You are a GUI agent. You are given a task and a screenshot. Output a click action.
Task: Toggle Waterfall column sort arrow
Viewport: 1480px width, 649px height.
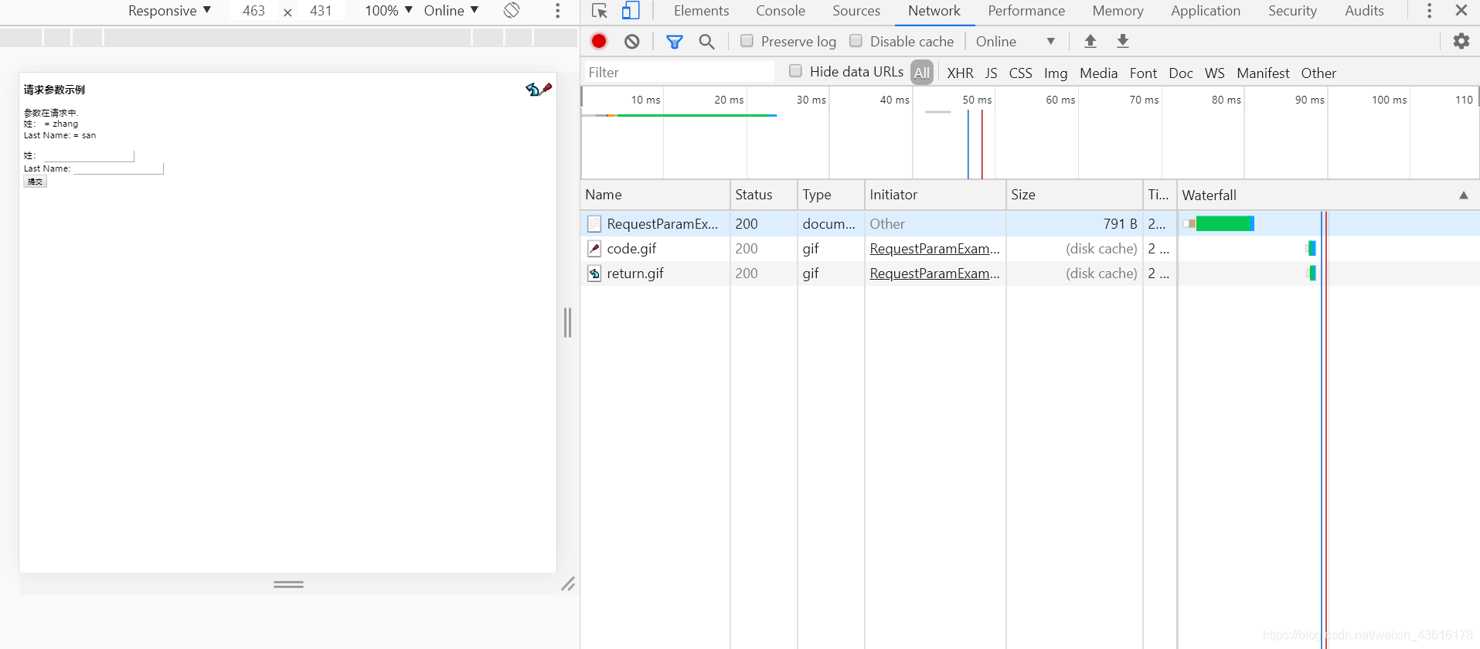[1464, 195]
